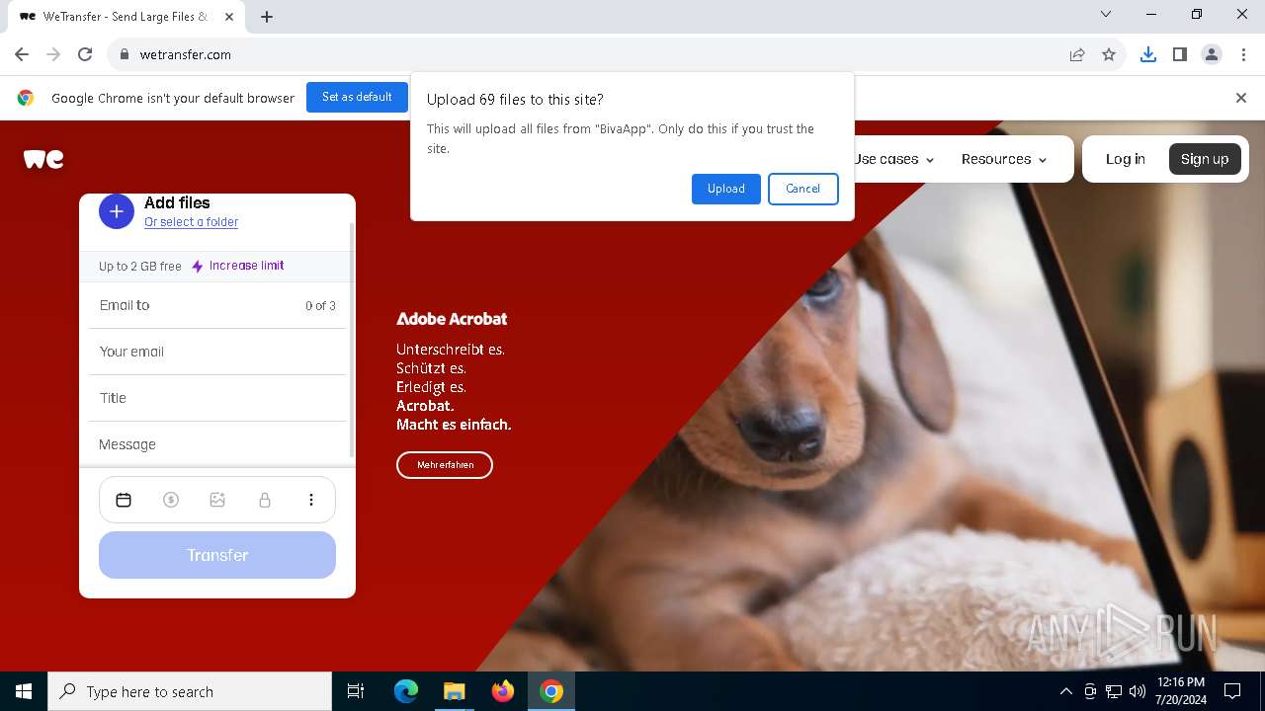Click the Mehr erfahren ad button

click(445, 464)
